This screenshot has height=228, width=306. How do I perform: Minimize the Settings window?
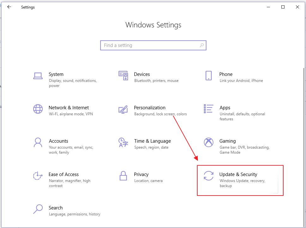[x=268, y=7]
